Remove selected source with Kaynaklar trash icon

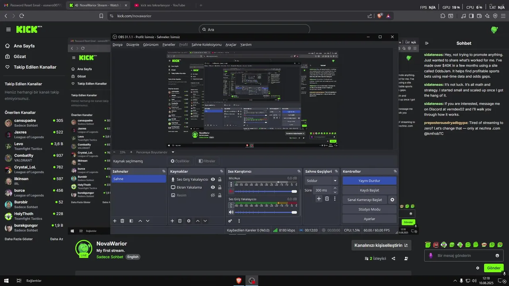[x=180, y=221]
